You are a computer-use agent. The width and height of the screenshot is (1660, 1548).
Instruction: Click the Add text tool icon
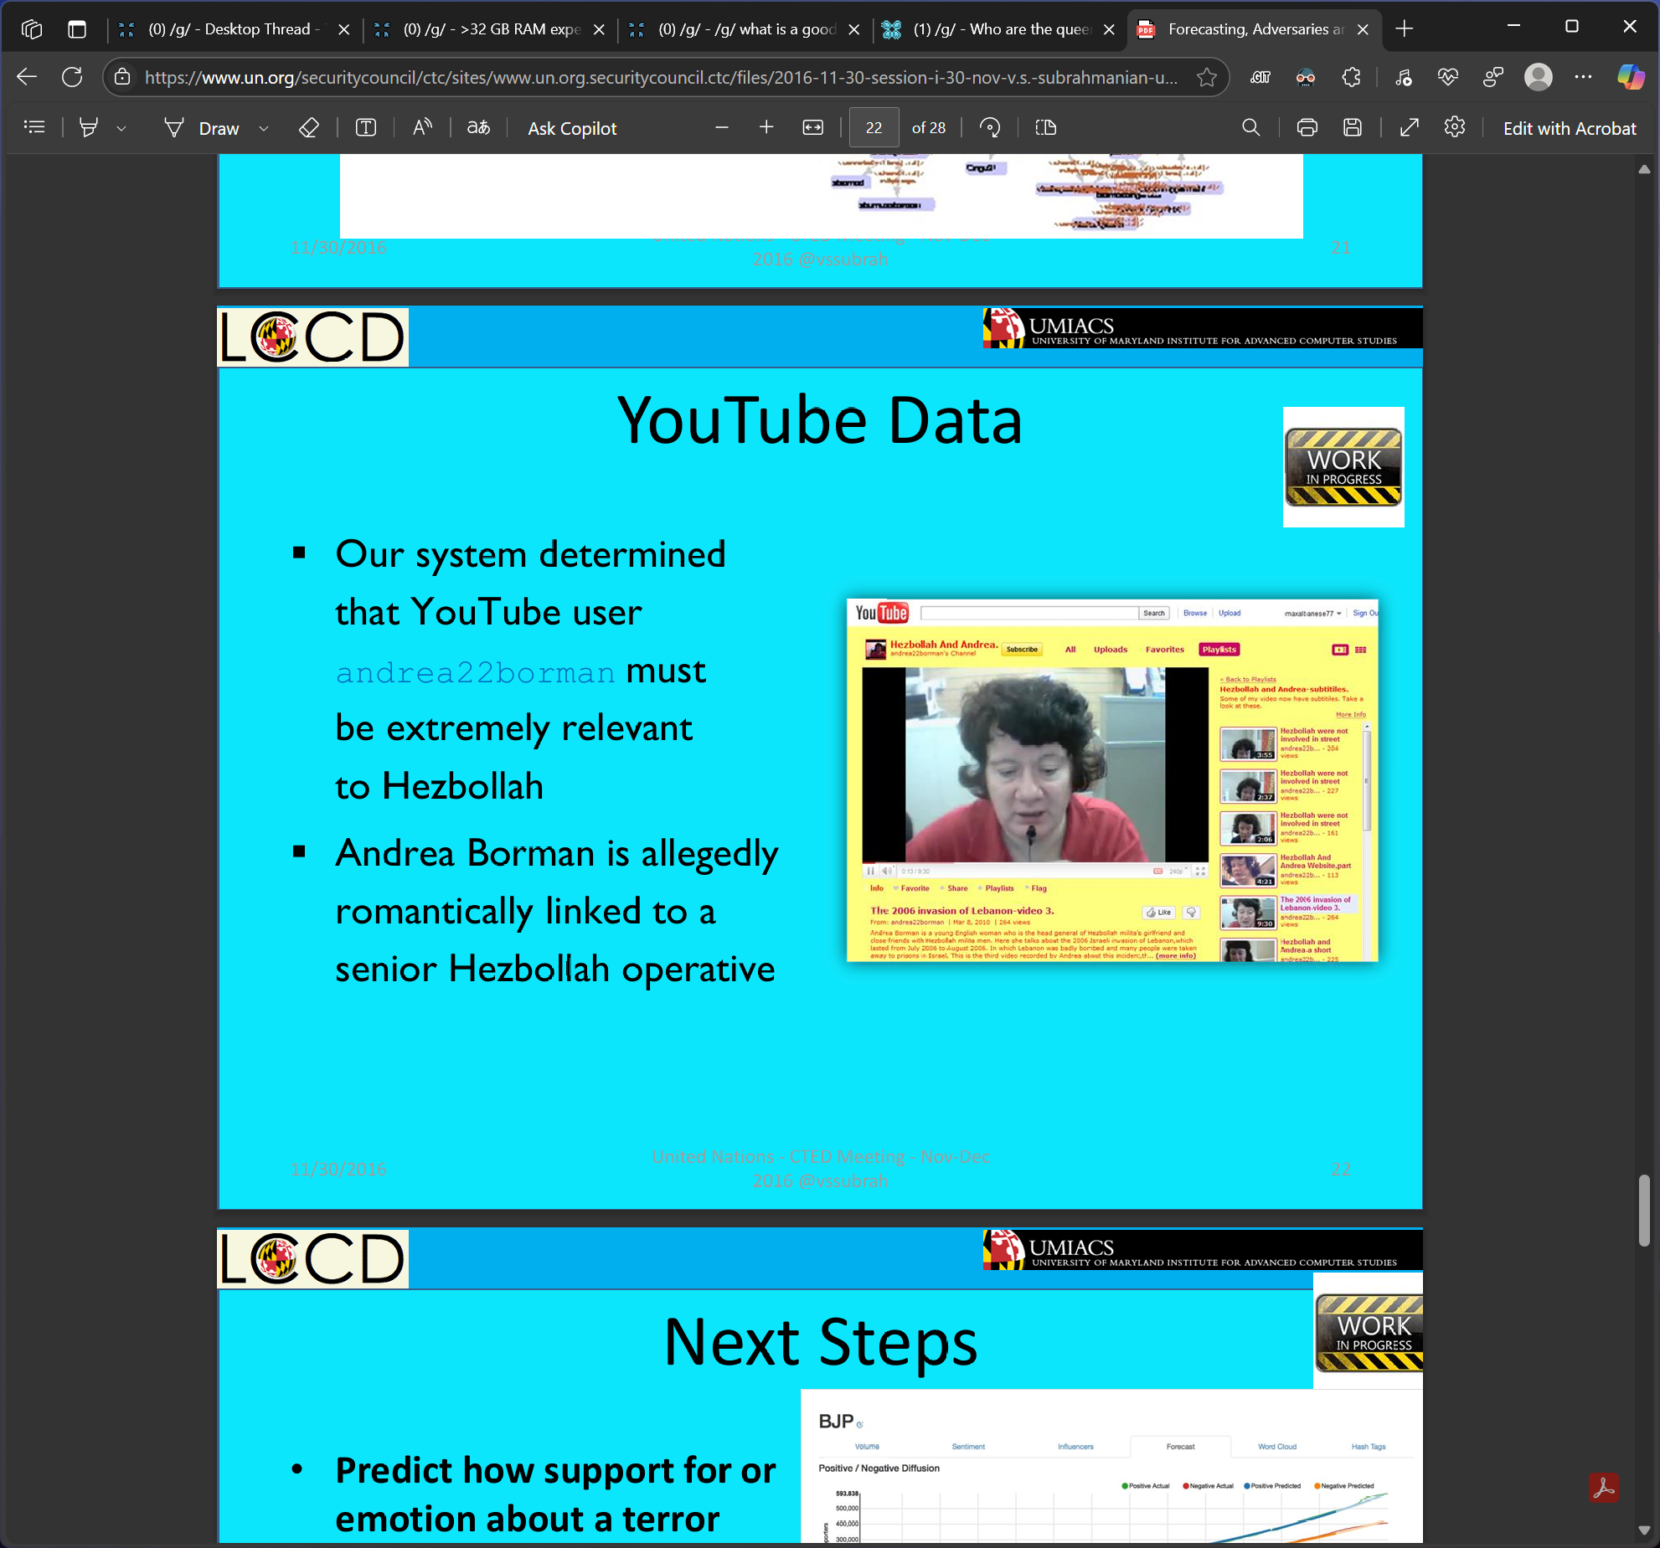pyautogui.click(x=366, y=127)
